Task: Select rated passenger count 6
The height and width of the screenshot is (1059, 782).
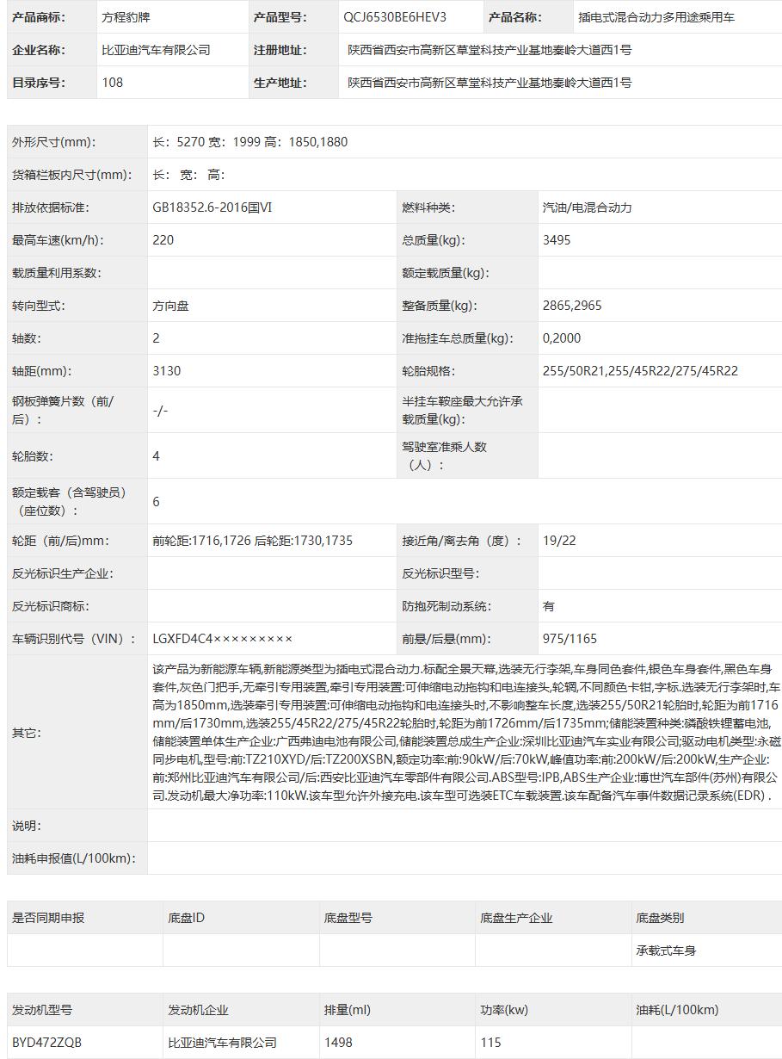Action: (x=156, y=501)
